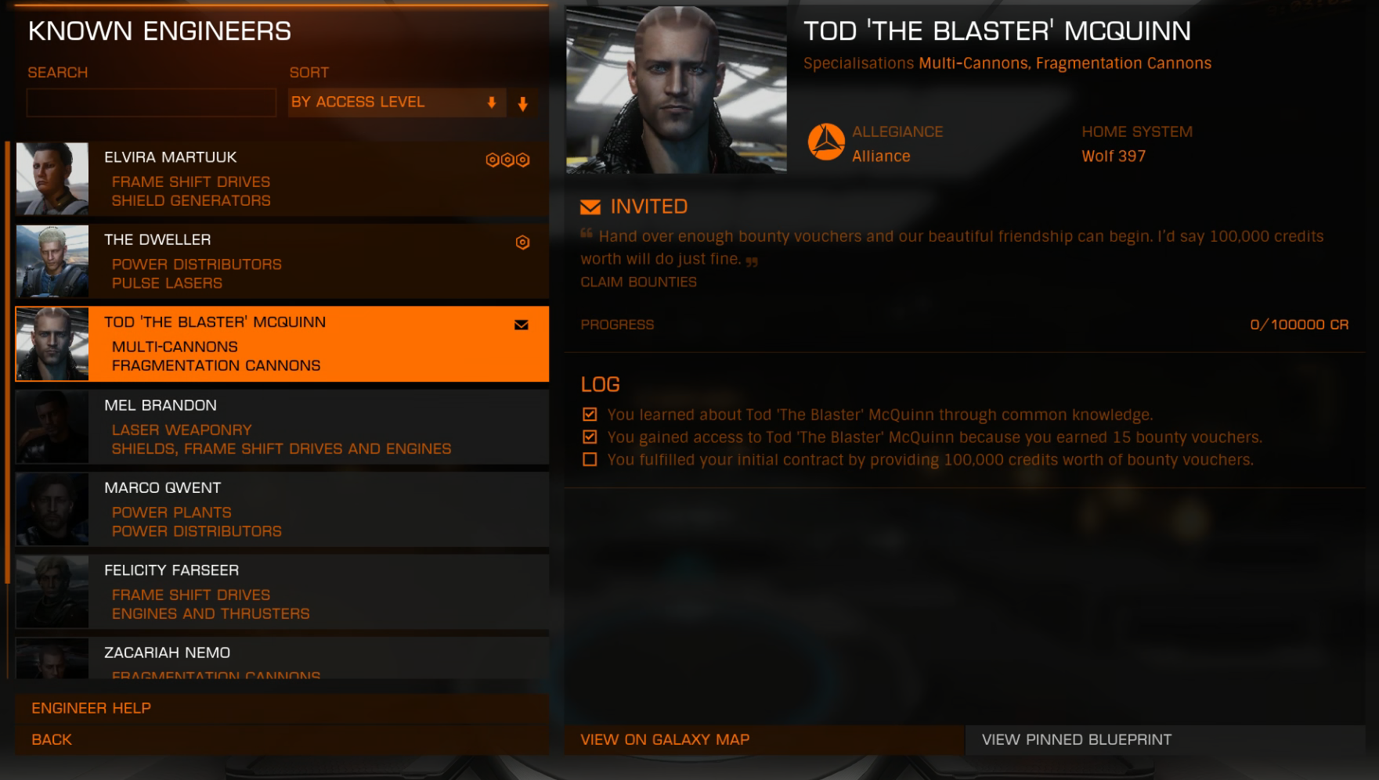Select Marco Qwent in the engineers list
This screenshot has height=780, width=1379.
coord(282,509)
